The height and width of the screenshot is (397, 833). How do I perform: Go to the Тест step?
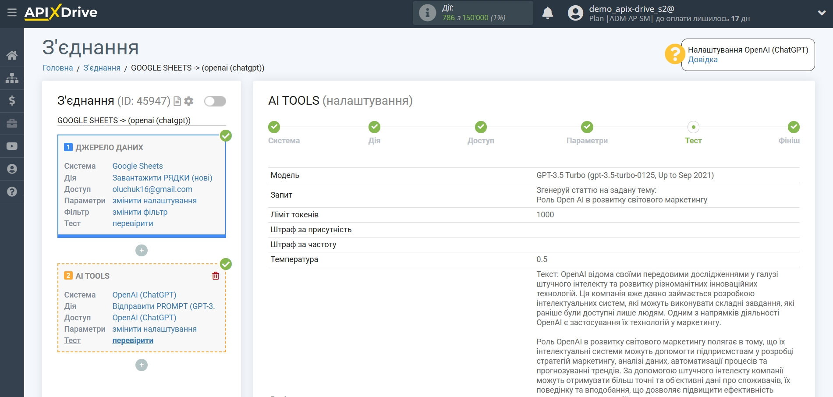coord(693,127)
